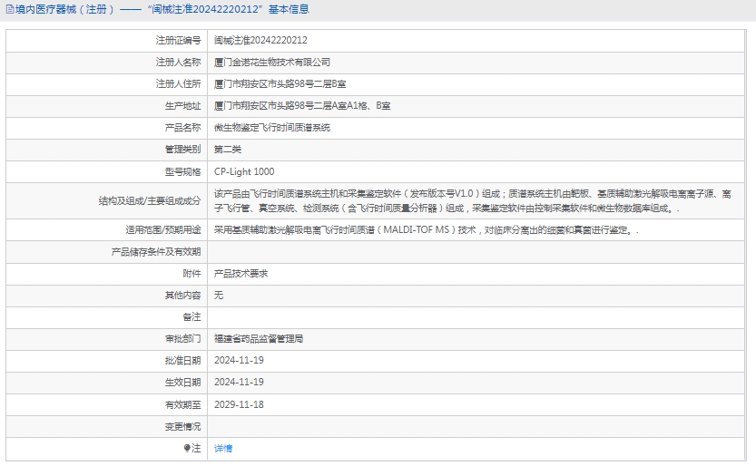Click the expiry date 2029-11-18
This screenshot has width=756, height=466.
click(239, 404)
